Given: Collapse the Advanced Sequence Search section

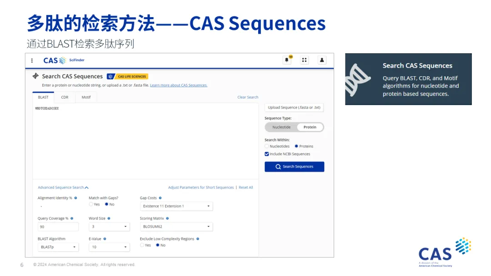Looking at the screenshot, I should tap(63, 187).
